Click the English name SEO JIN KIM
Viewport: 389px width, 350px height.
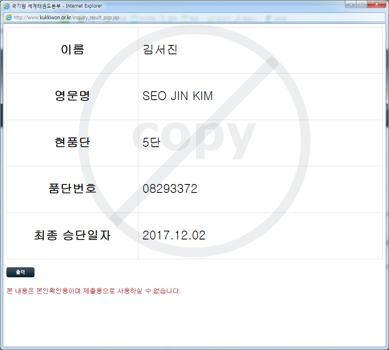(178, 96)
